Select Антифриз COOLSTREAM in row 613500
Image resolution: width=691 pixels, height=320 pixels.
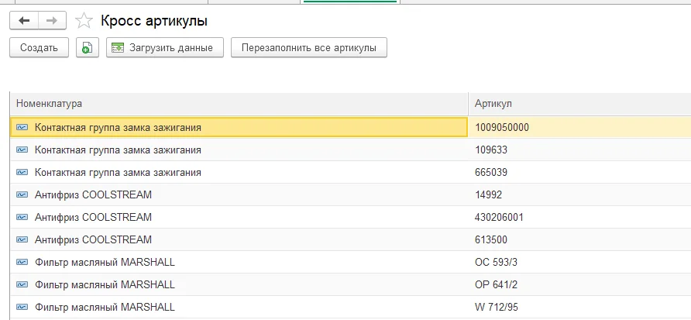[93, 239]
